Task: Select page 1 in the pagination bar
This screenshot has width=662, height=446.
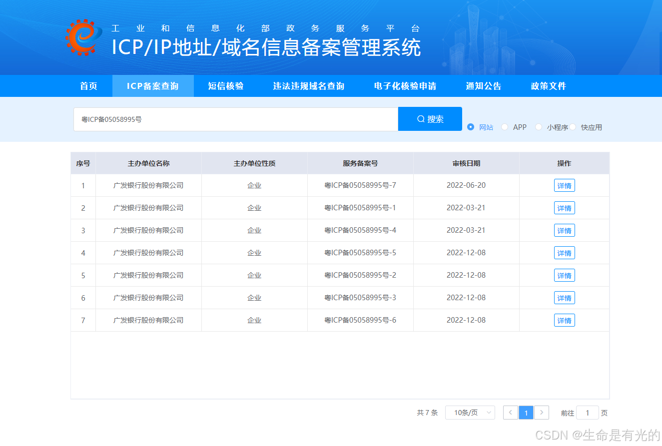Action: point(526,413)
